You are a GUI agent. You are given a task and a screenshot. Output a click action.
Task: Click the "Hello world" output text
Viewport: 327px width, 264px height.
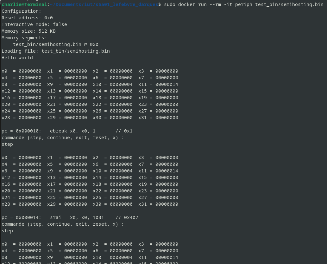pyautogui.click(x=17, y=58)
